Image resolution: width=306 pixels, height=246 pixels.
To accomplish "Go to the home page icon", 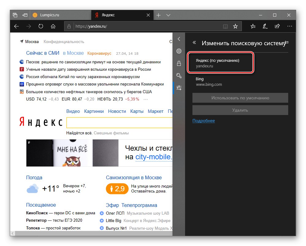I will tap(53, 26).
